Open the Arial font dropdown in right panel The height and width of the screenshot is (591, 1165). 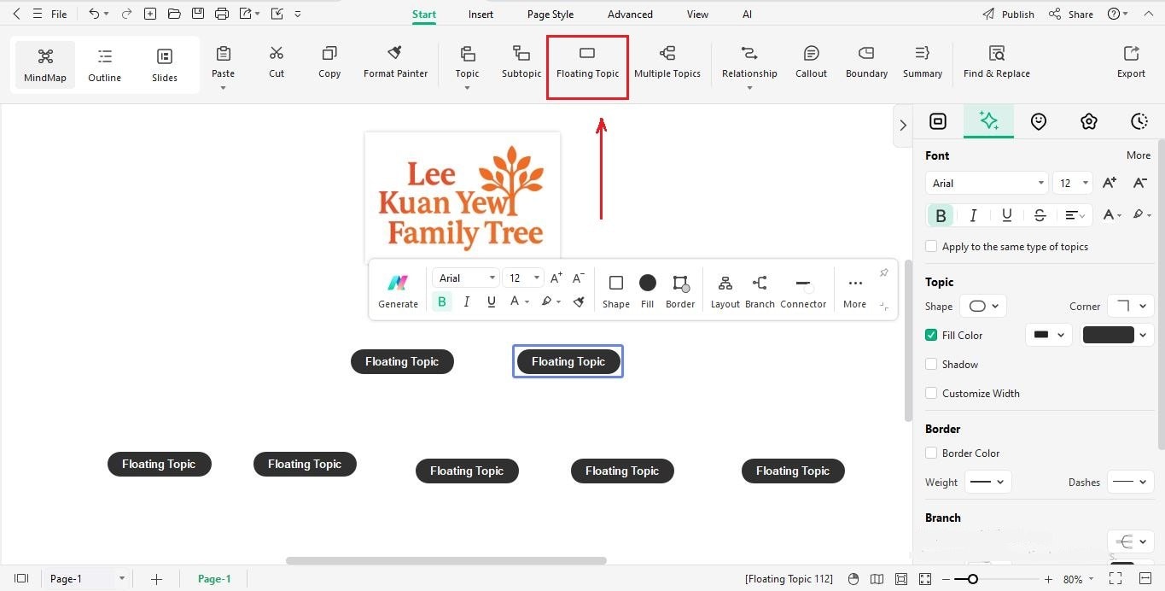[987, 183]
